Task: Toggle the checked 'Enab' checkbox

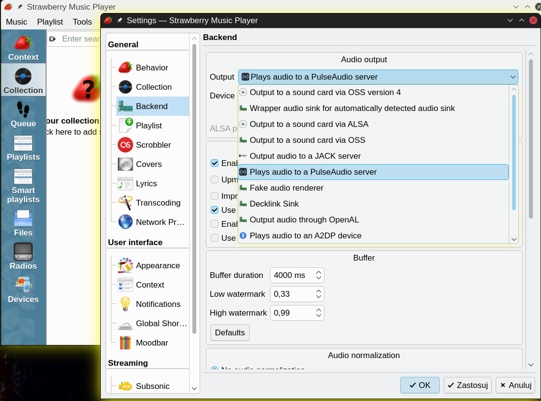Action: (215, 163)
